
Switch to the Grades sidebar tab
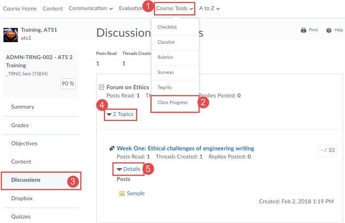point(20,125)
